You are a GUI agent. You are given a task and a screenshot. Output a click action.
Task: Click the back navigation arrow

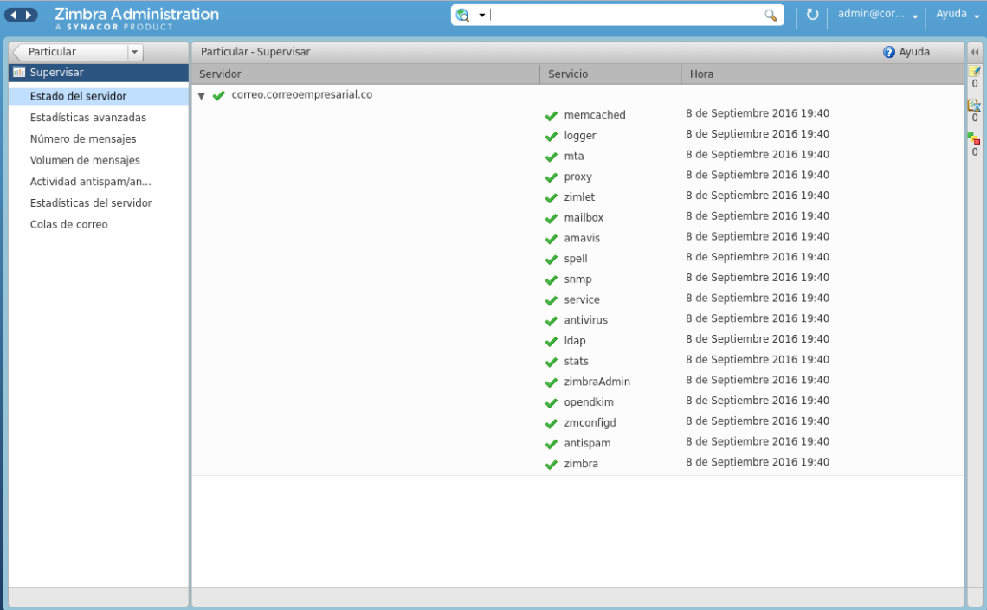[x=14, y=15]
